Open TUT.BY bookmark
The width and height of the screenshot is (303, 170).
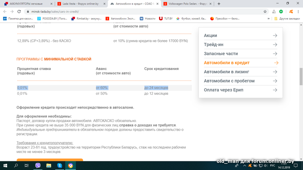[x=166, y=19]
